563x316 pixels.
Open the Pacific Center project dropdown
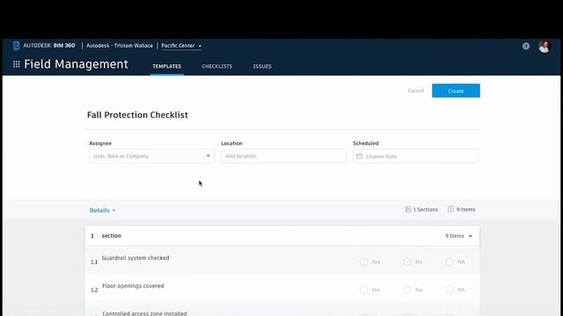coord(181,46)
